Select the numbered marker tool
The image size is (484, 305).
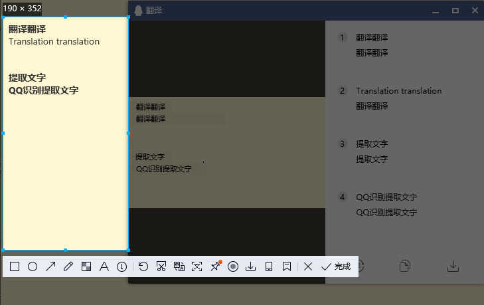coord(122,266)
